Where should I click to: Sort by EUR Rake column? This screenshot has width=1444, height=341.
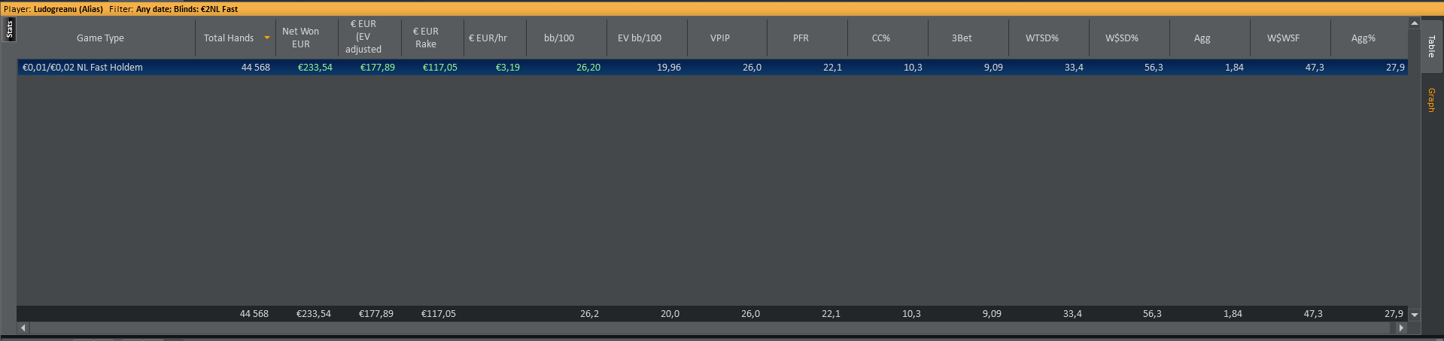click(426, 38)
